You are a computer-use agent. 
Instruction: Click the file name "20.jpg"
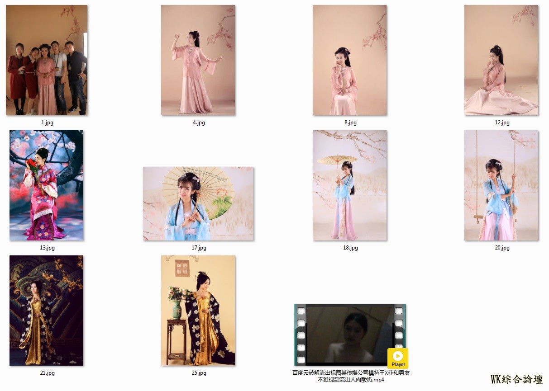tap(502, 248)
